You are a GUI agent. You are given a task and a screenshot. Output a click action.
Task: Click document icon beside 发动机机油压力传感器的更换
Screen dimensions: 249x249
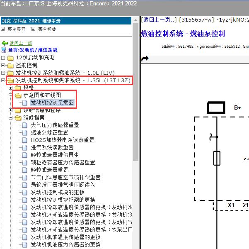24,245
